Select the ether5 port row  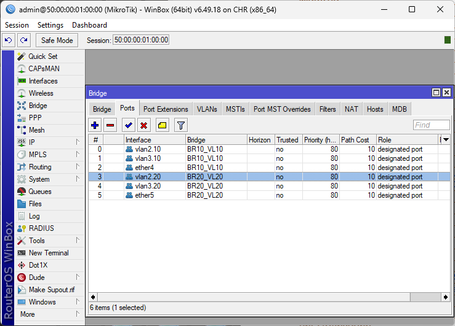(142, 195)
